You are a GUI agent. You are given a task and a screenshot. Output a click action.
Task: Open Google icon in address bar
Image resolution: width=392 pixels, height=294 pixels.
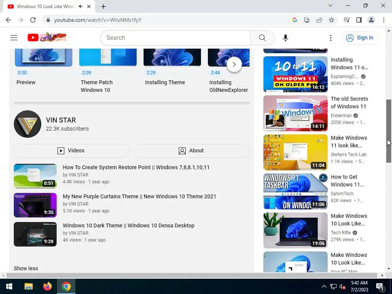click(x=294, y=20)
